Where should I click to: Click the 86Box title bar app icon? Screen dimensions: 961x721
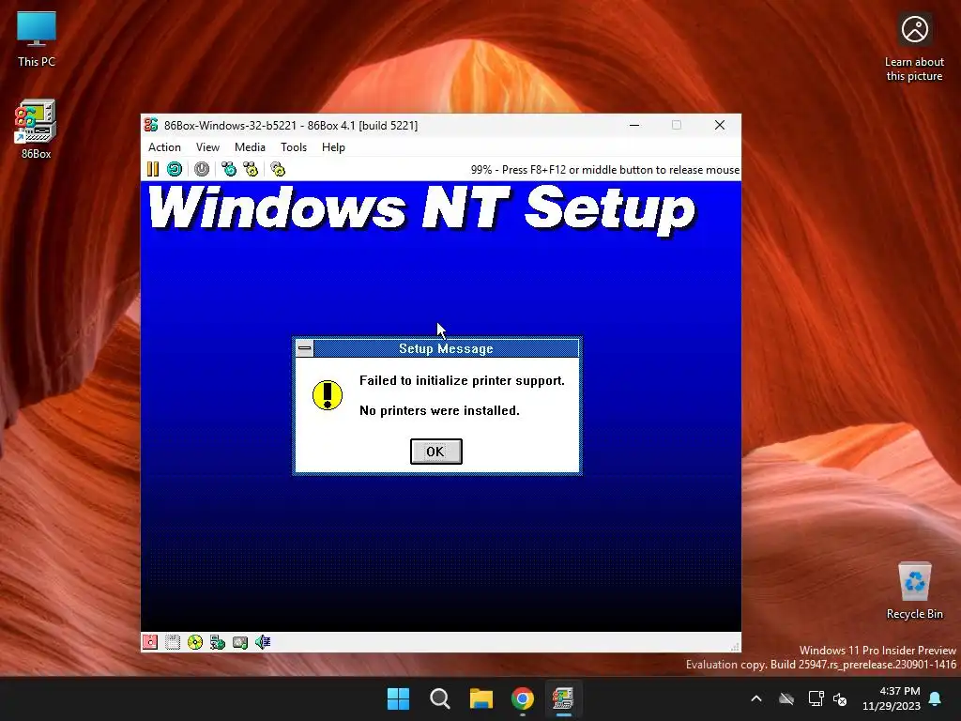[x=151, y=125]
